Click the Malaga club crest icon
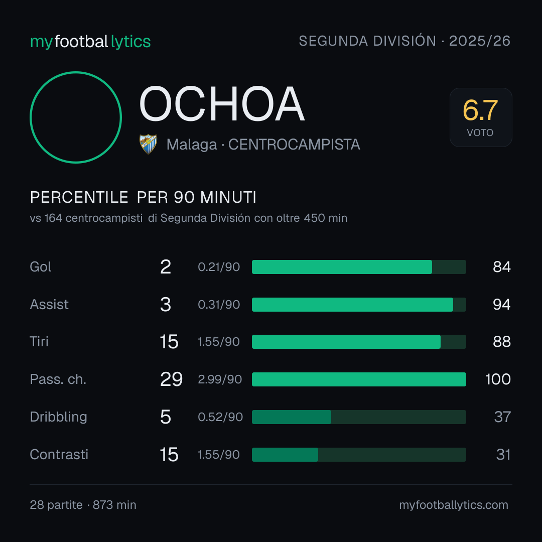This screenshot has width=542, height=542. pos(148,144)
